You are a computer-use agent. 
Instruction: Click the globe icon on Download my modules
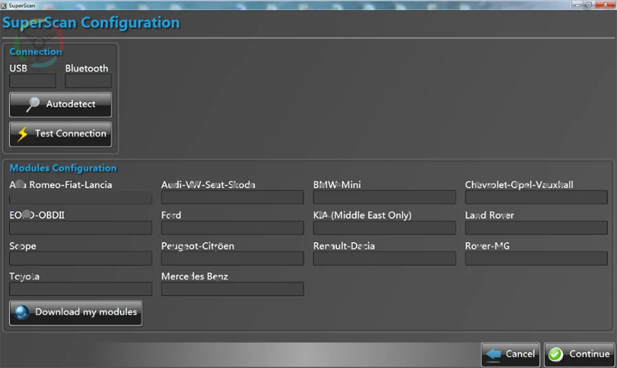point(22,312)
